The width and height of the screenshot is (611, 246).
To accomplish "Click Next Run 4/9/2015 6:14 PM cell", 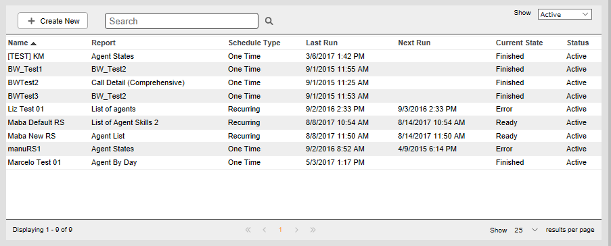I will [427, 149].
